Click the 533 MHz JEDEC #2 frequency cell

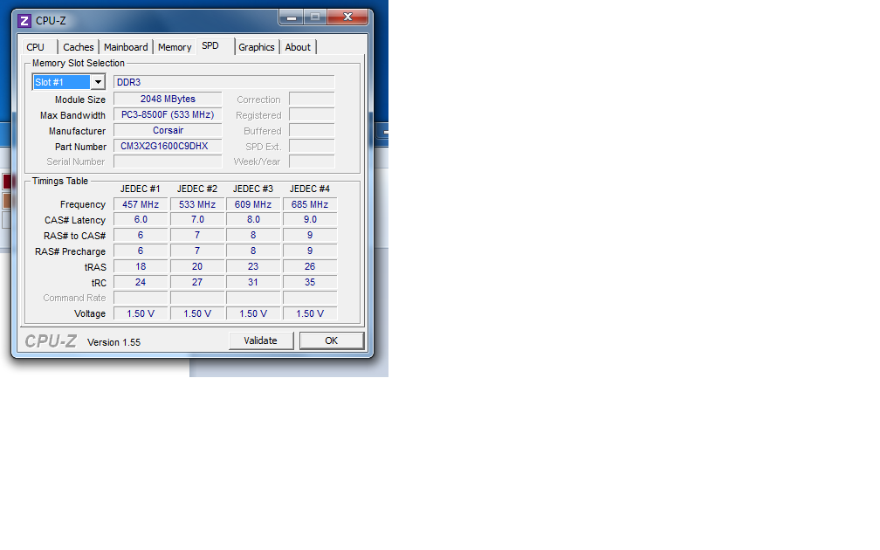point(197,204)
